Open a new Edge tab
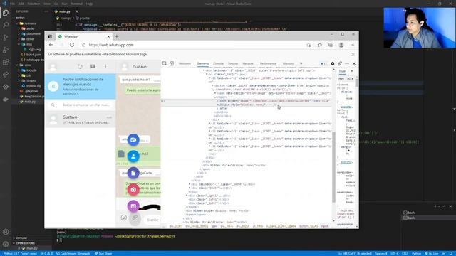Image resolution: width=456 pixels, height=256 pixels. (x=117, y=36)
